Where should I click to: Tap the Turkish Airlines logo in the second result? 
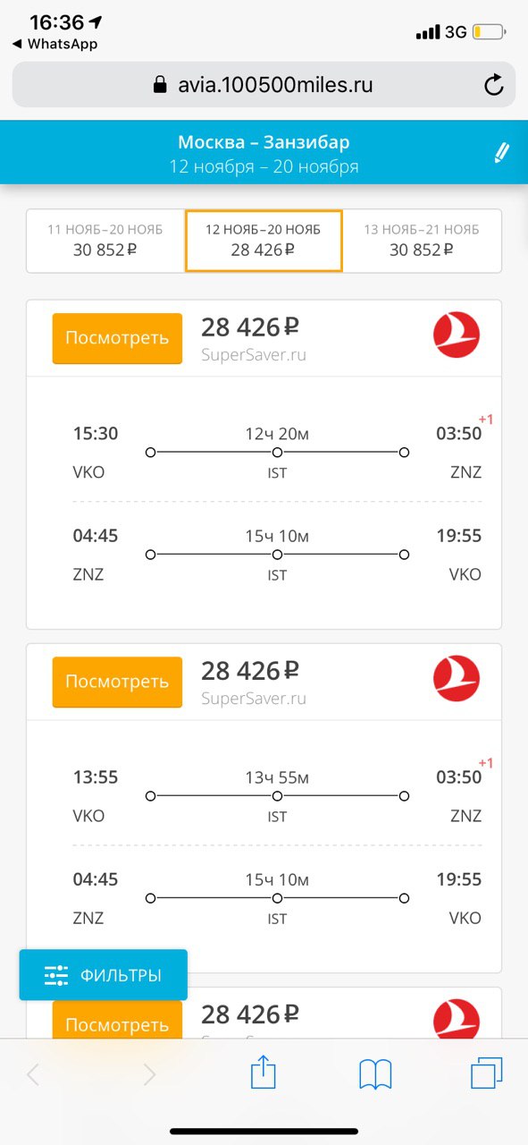click(x=457, y=679)
